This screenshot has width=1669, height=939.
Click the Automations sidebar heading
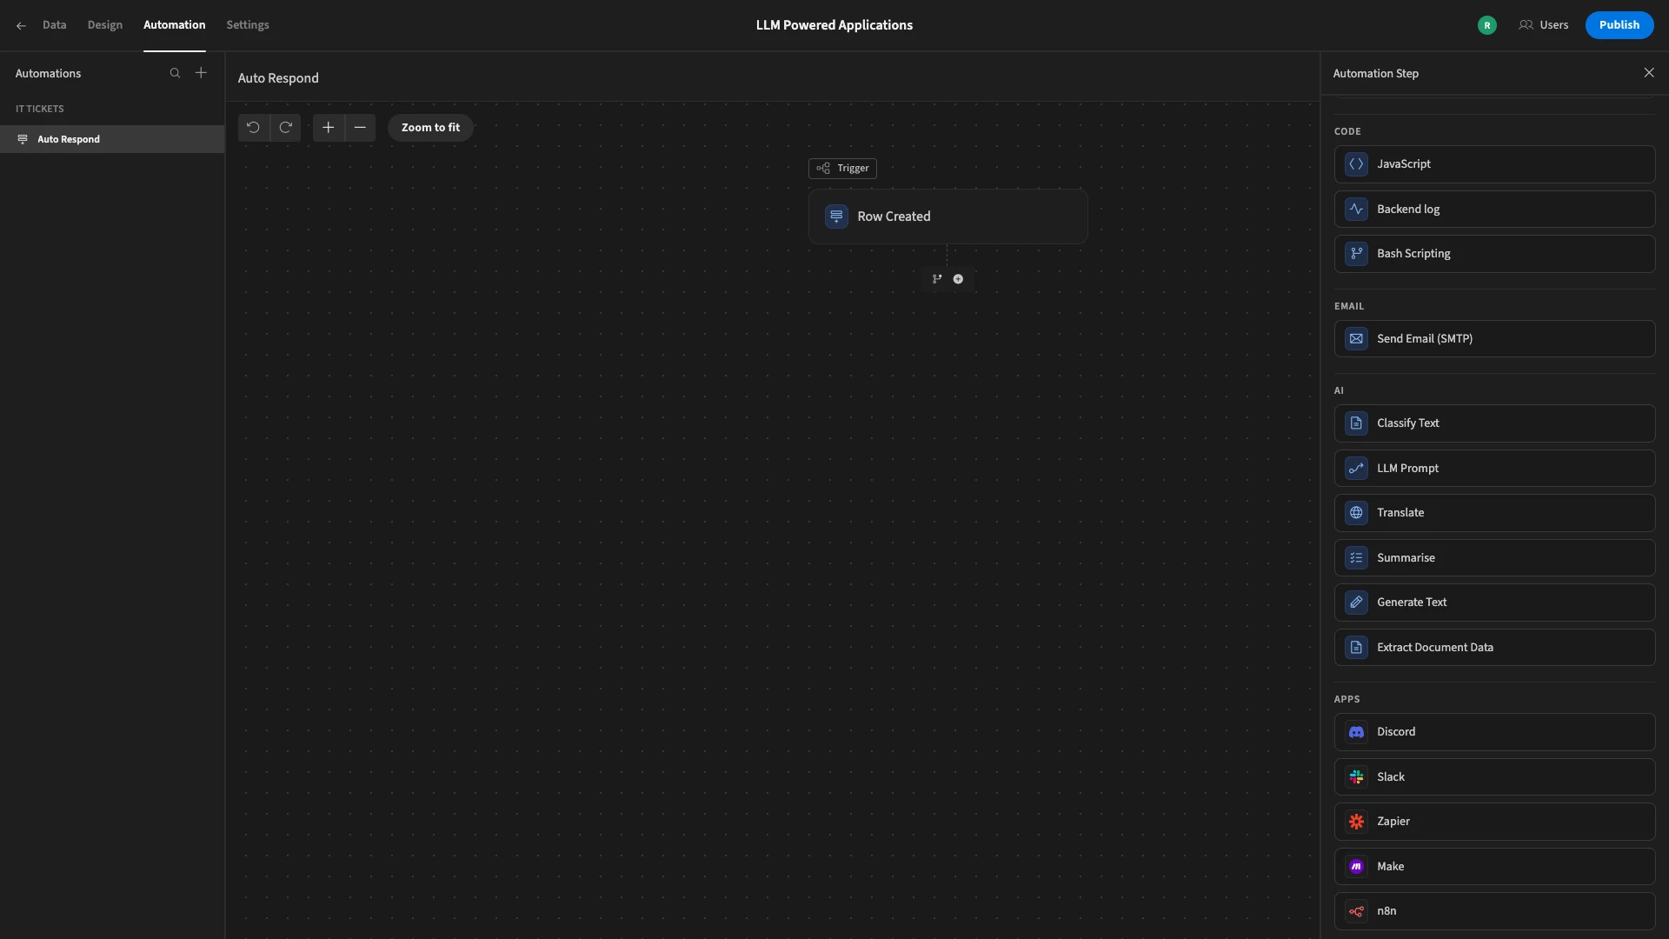(x=48, y=73)
